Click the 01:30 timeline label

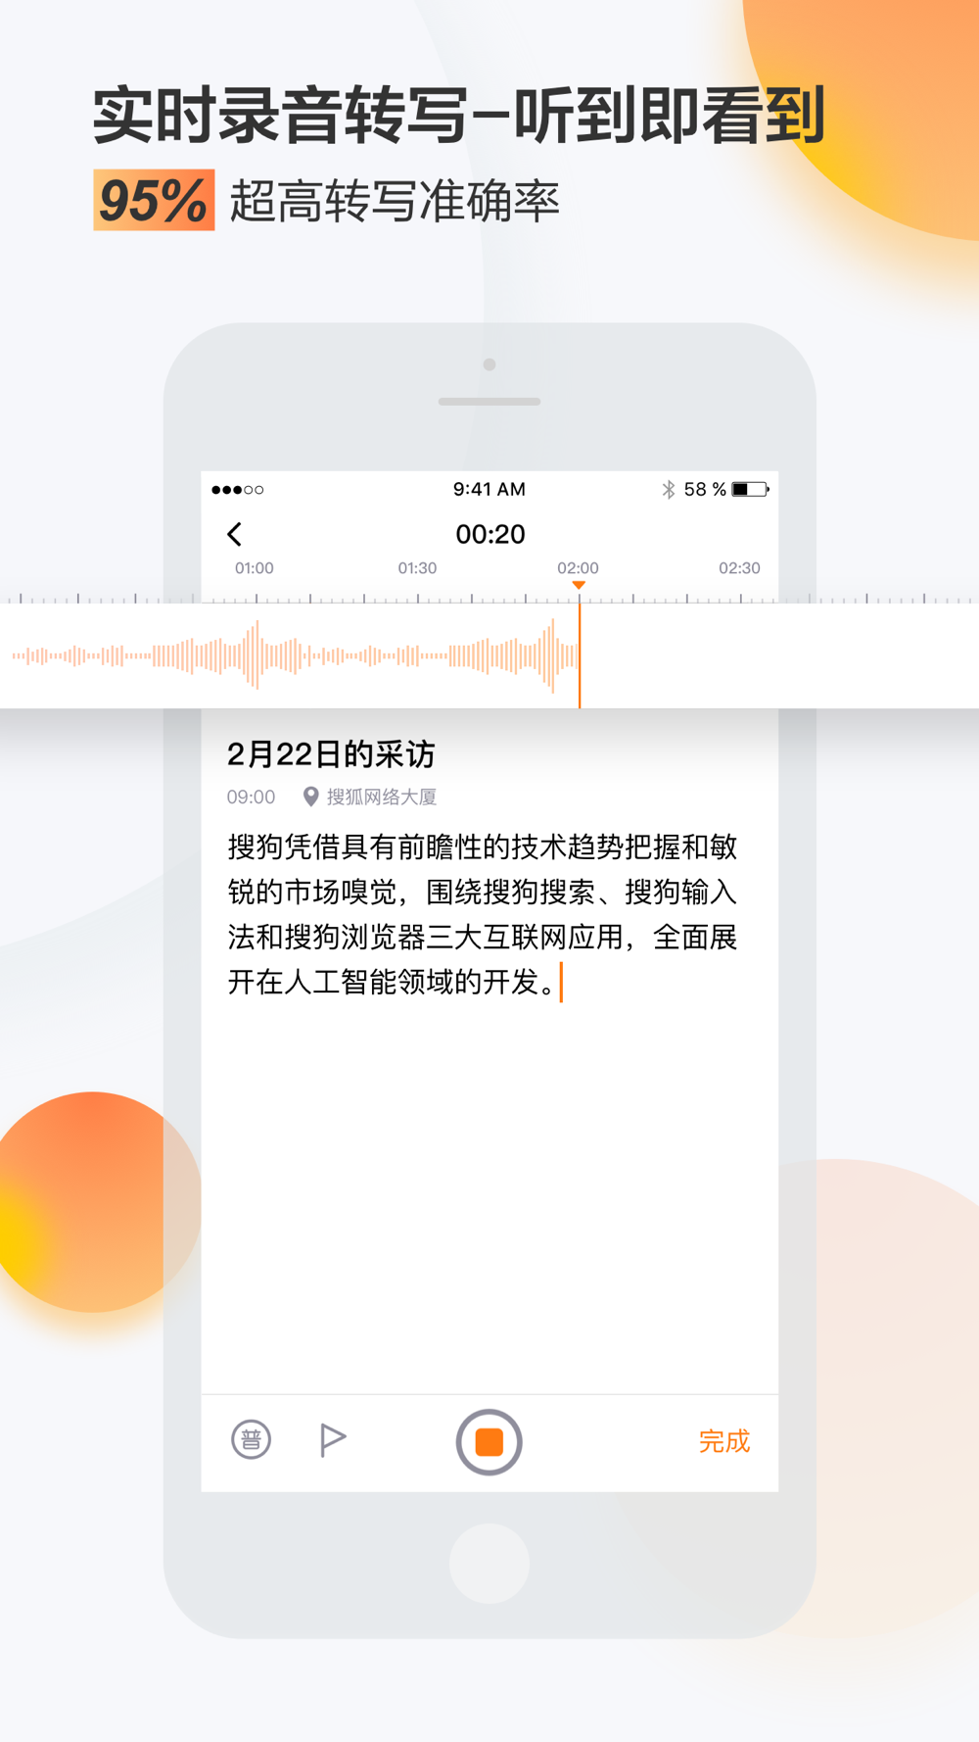pos(417,568)
